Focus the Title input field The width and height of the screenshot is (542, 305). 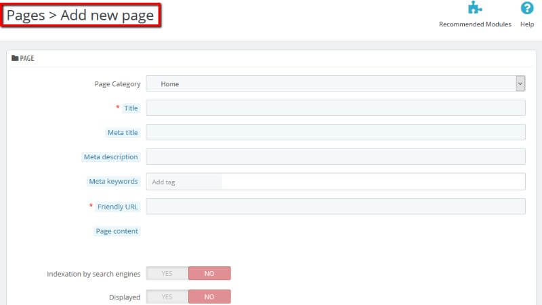(x=335, y=108)
